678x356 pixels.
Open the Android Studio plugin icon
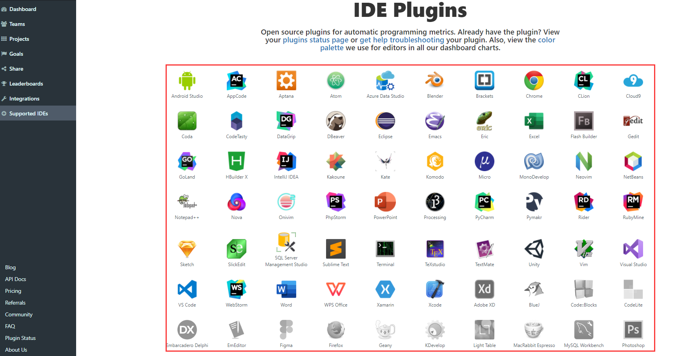click(x=187, y=80)
